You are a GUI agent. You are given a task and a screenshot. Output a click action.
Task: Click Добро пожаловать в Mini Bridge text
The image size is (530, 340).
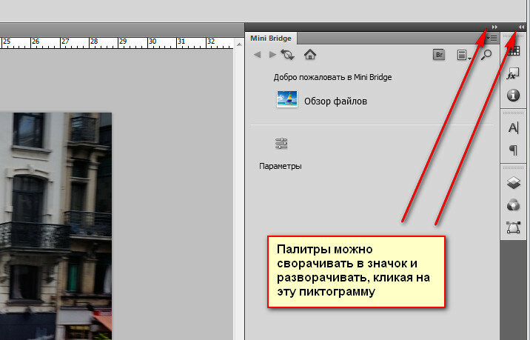click(332, 77)
